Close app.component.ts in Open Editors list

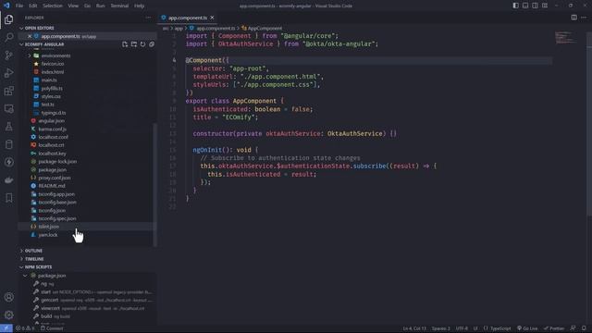[30, 36]
